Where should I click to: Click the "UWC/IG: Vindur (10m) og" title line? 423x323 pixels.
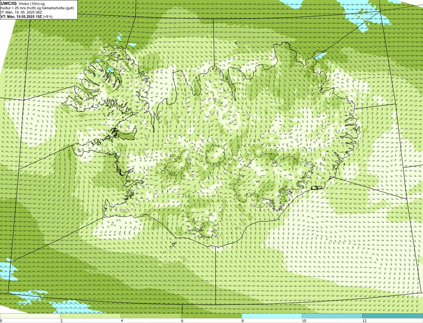[22, 3]
